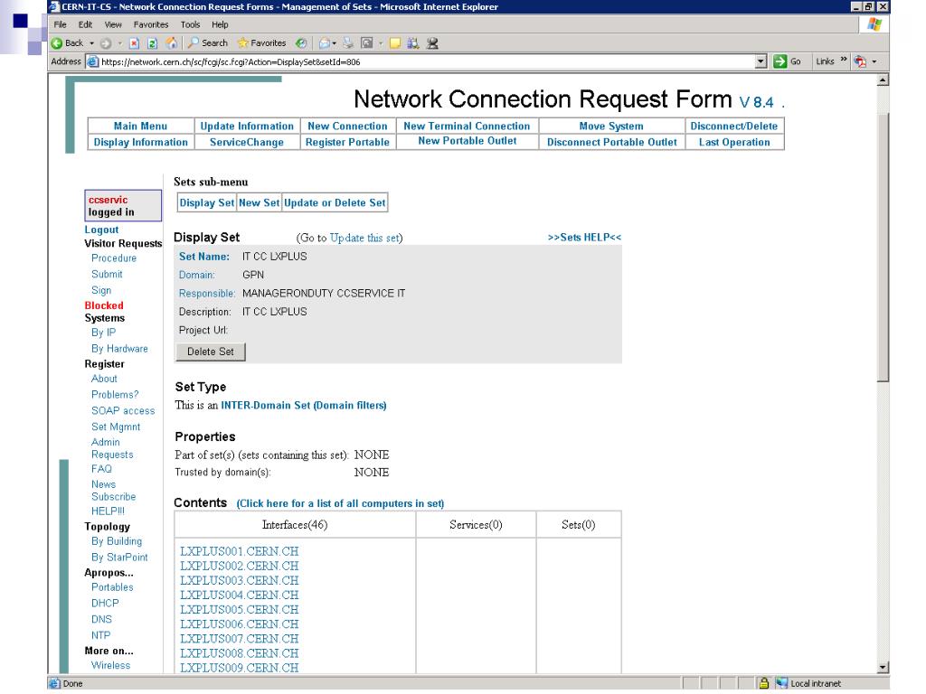Open the DHCP sidebar link
Viewport: 926px width, 694px height.
point(105,603)
